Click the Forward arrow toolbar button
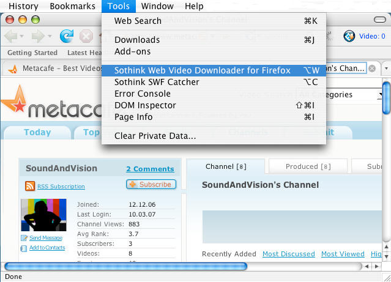391x282 pixels. point(38,37)
